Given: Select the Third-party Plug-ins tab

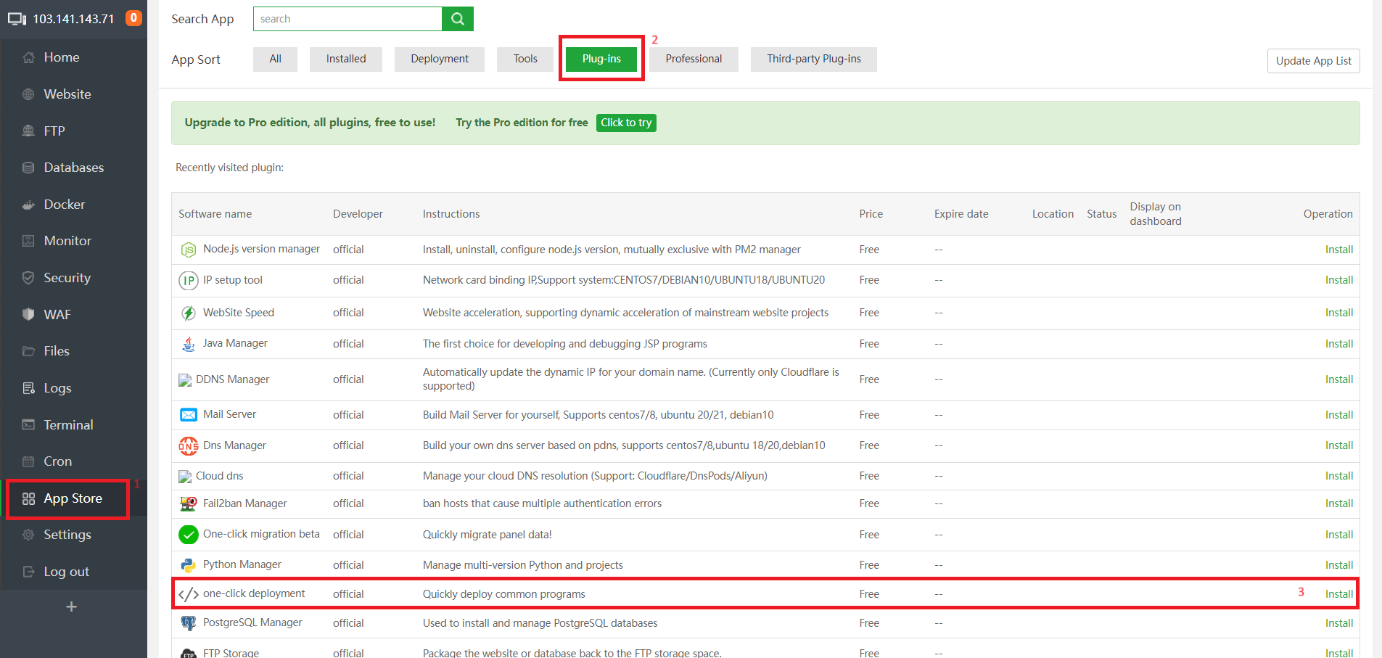Looking at the screenshot, I should tap(813, 59).
